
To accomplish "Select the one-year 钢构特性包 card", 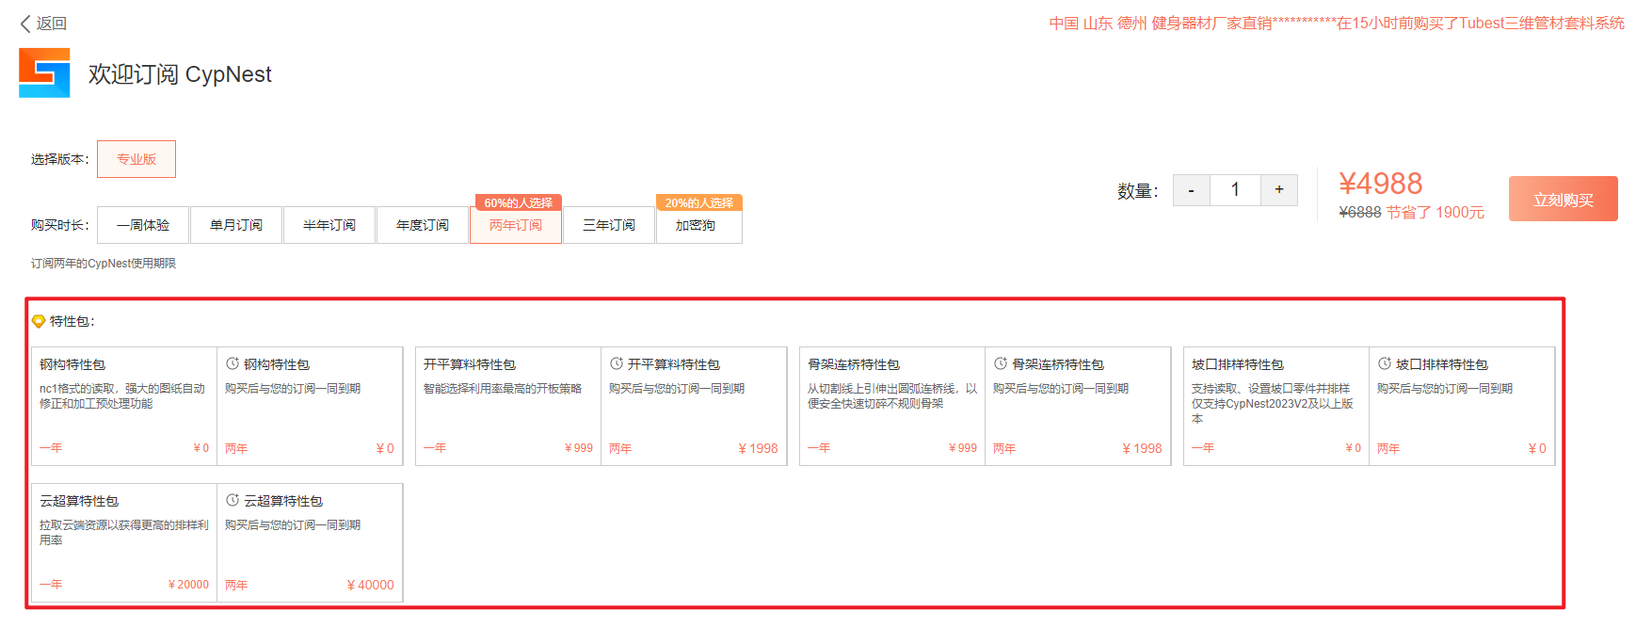I will pos(124,406).
